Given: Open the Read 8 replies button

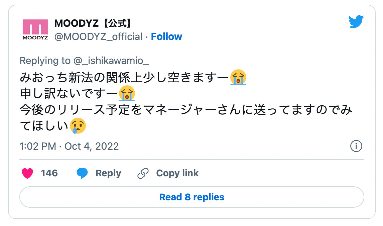Looking at the screenshot, I should click(191, 197).
